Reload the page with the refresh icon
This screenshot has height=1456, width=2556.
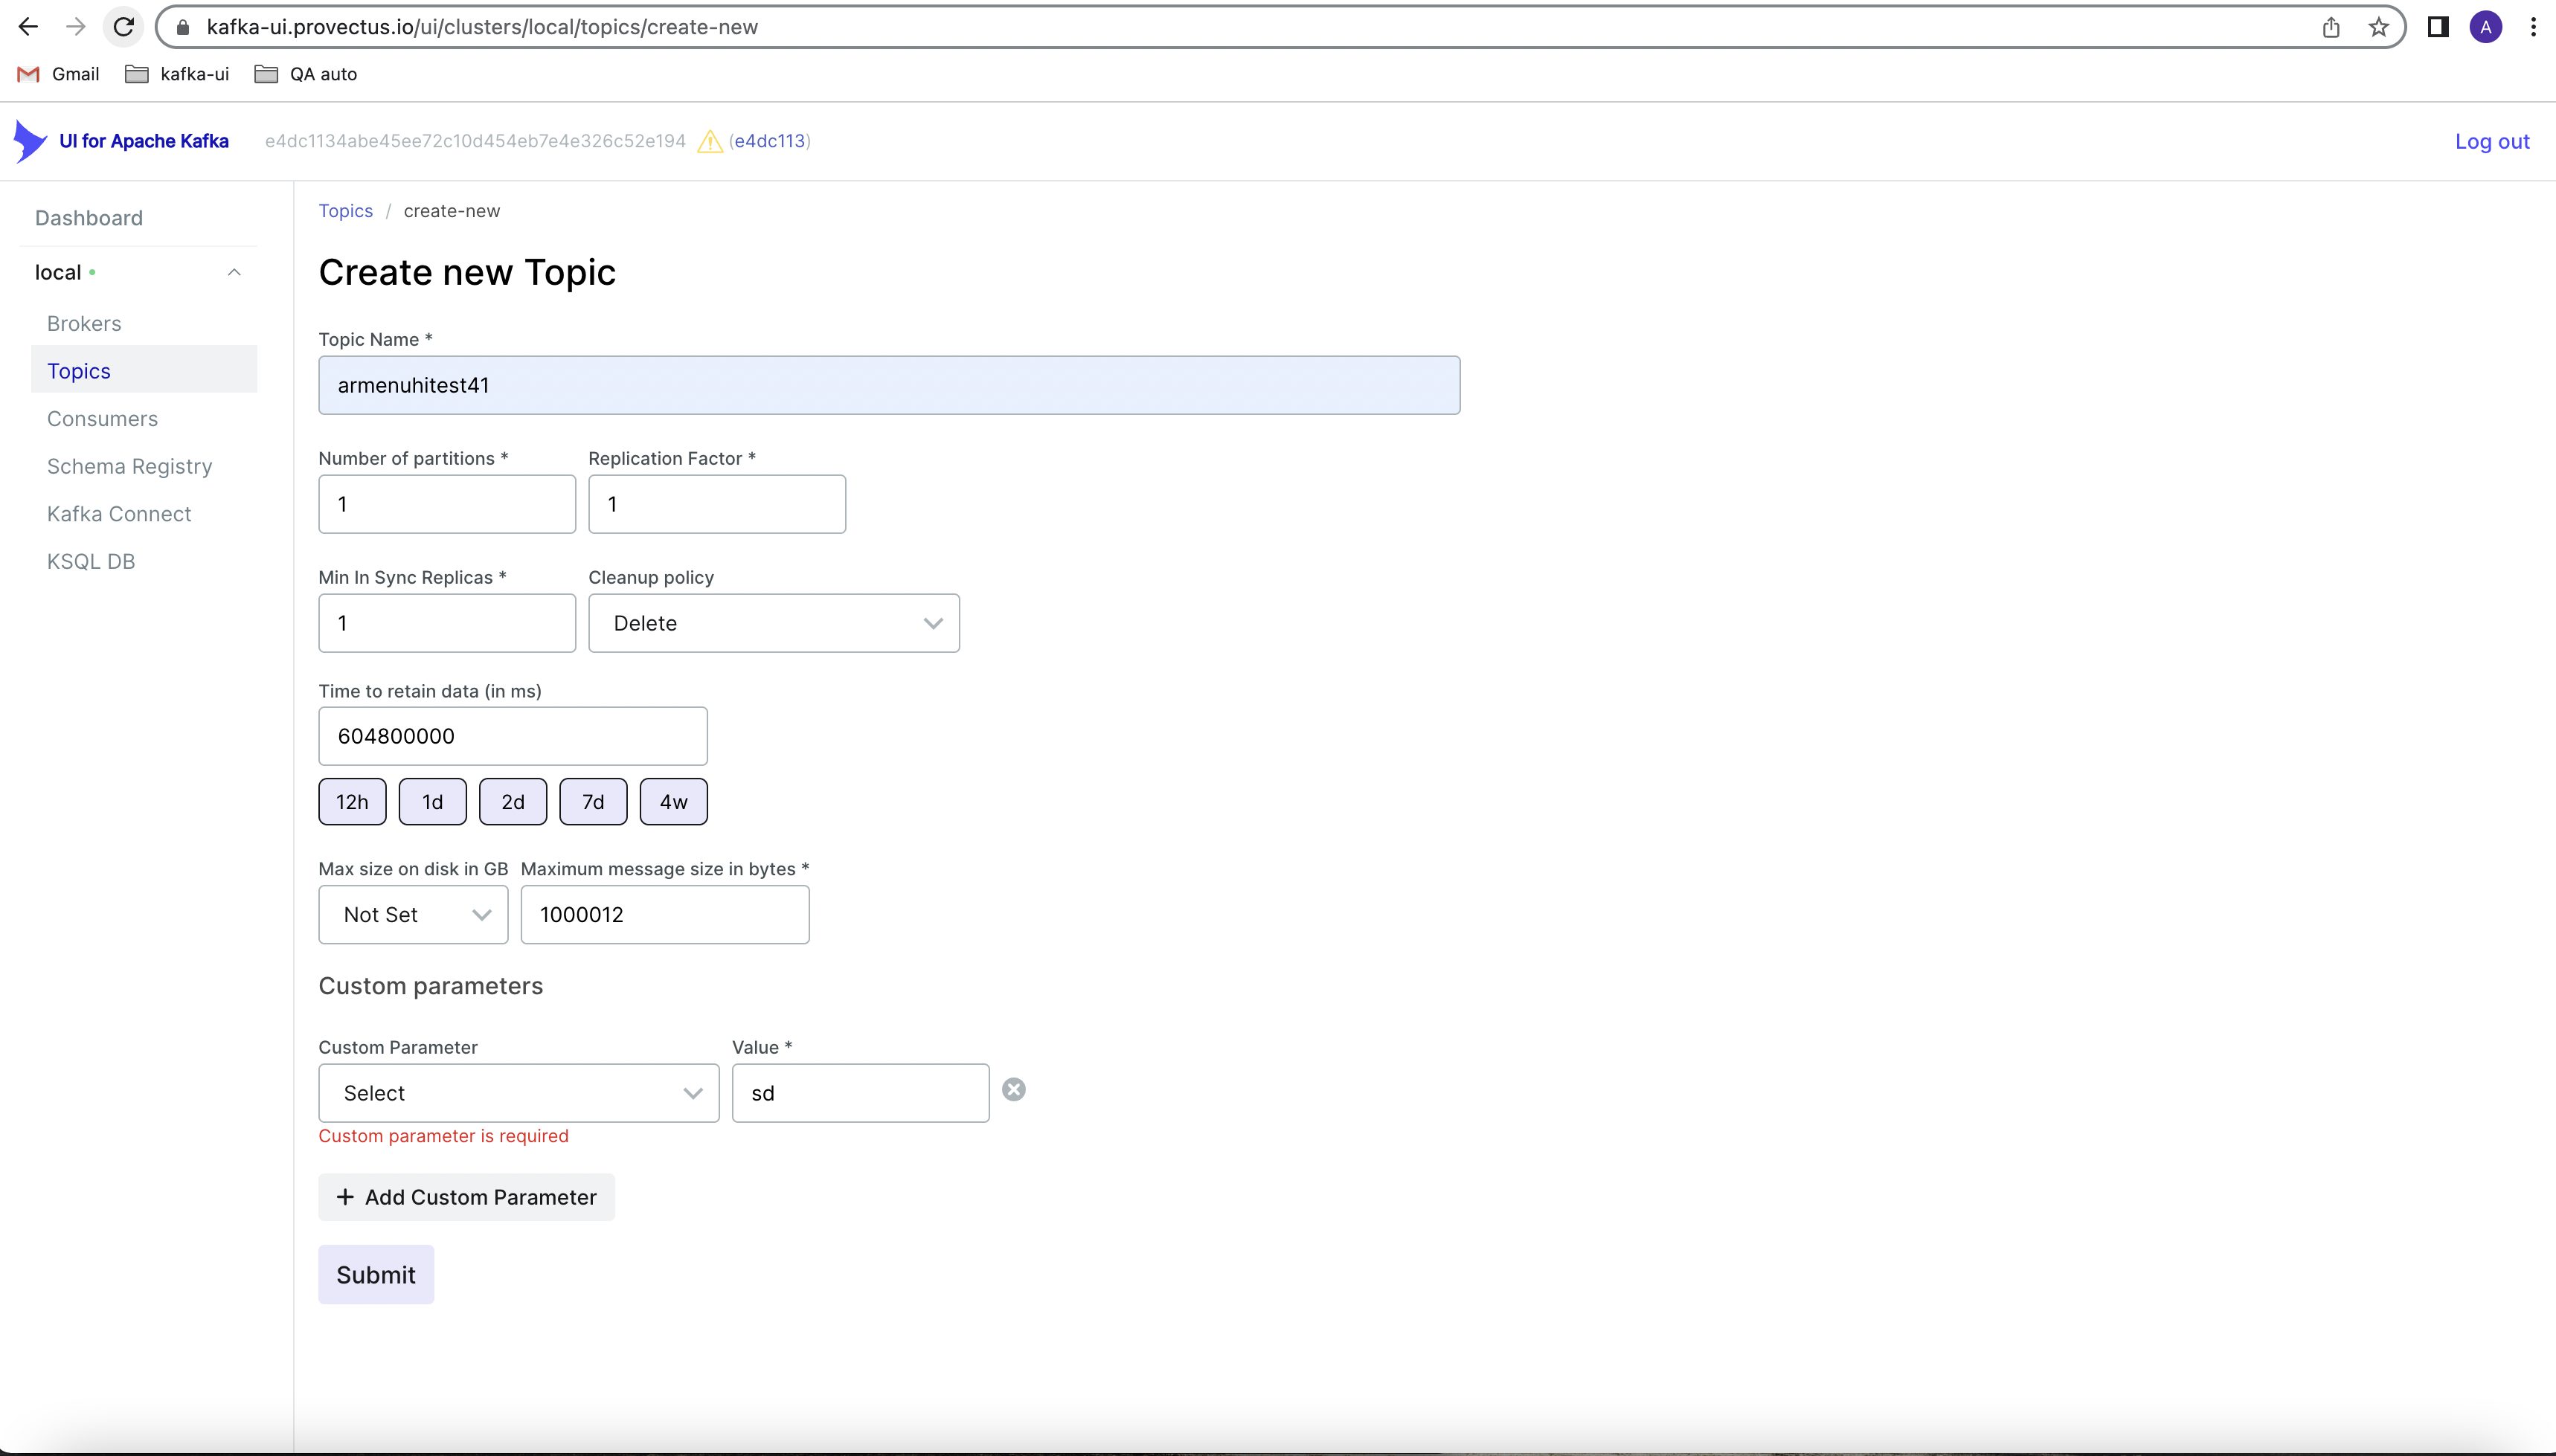[x=122, y=26]
